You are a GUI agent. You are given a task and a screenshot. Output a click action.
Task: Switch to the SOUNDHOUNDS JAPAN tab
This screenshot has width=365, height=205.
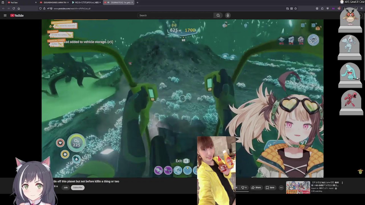click(x=54, y=3)
